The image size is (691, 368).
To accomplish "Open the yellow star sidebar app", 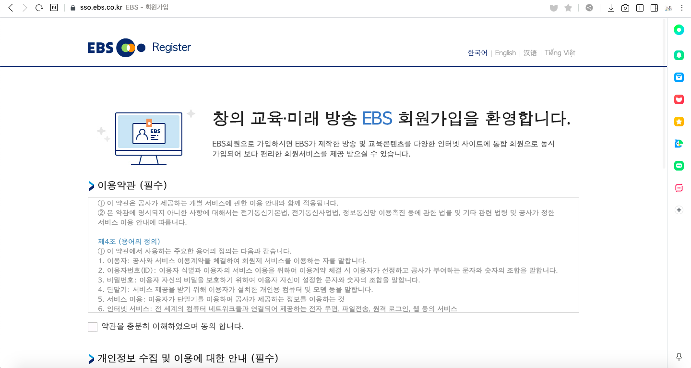I will (679, 122).
